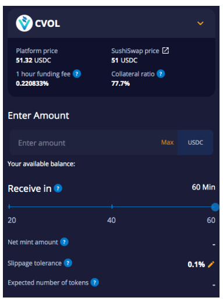The image size is (223, 301).
Task: Show 1 hour funding fee help tooltip
Action: 77,74
